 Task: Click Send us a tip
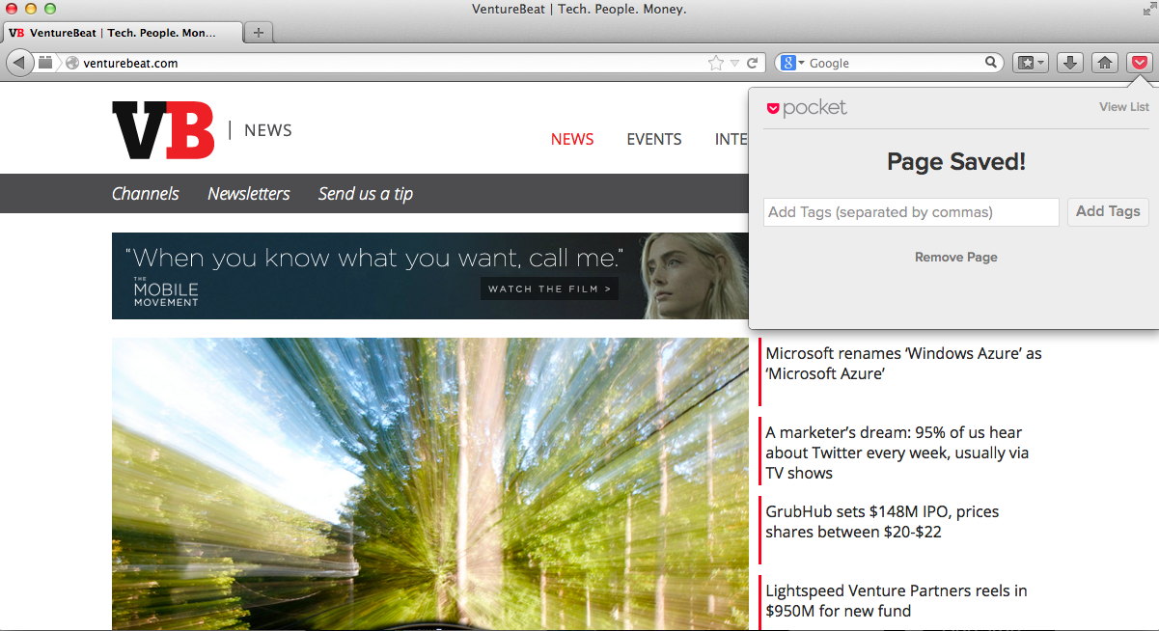pos(366,194)
